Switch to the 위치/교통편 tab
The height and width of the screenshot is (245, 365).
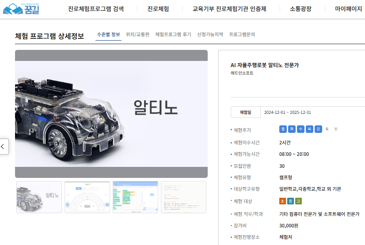pyautogui.click(x=137, y=34)
